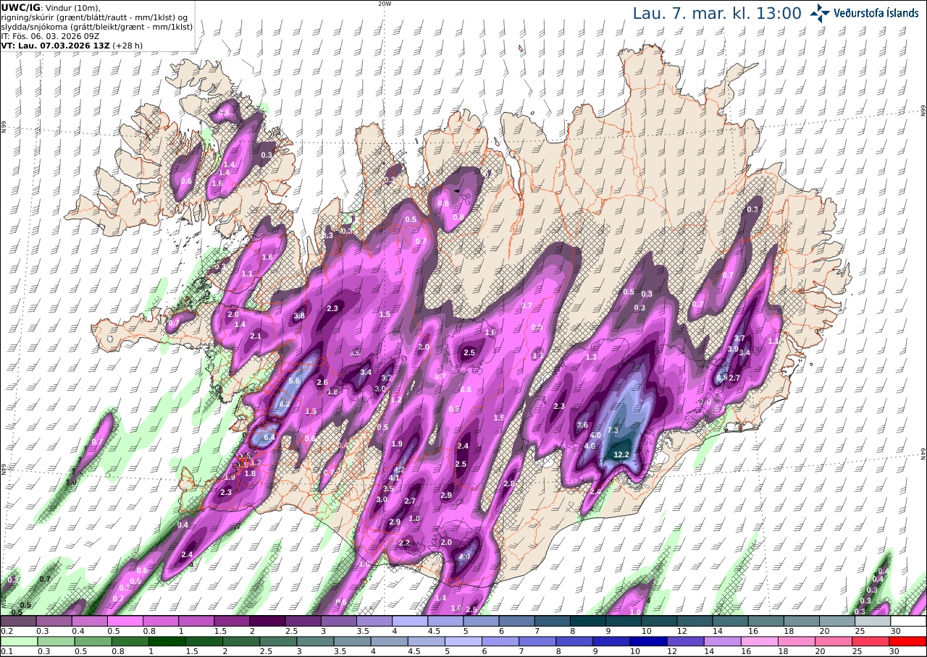Click the Veðurstofa Íslands logo icon

tap(820, 12)
